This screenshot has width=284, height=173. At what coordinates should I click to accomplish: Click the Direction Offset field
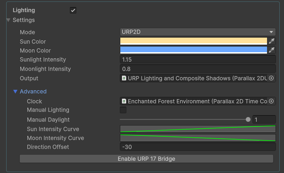tap(198, 147)
